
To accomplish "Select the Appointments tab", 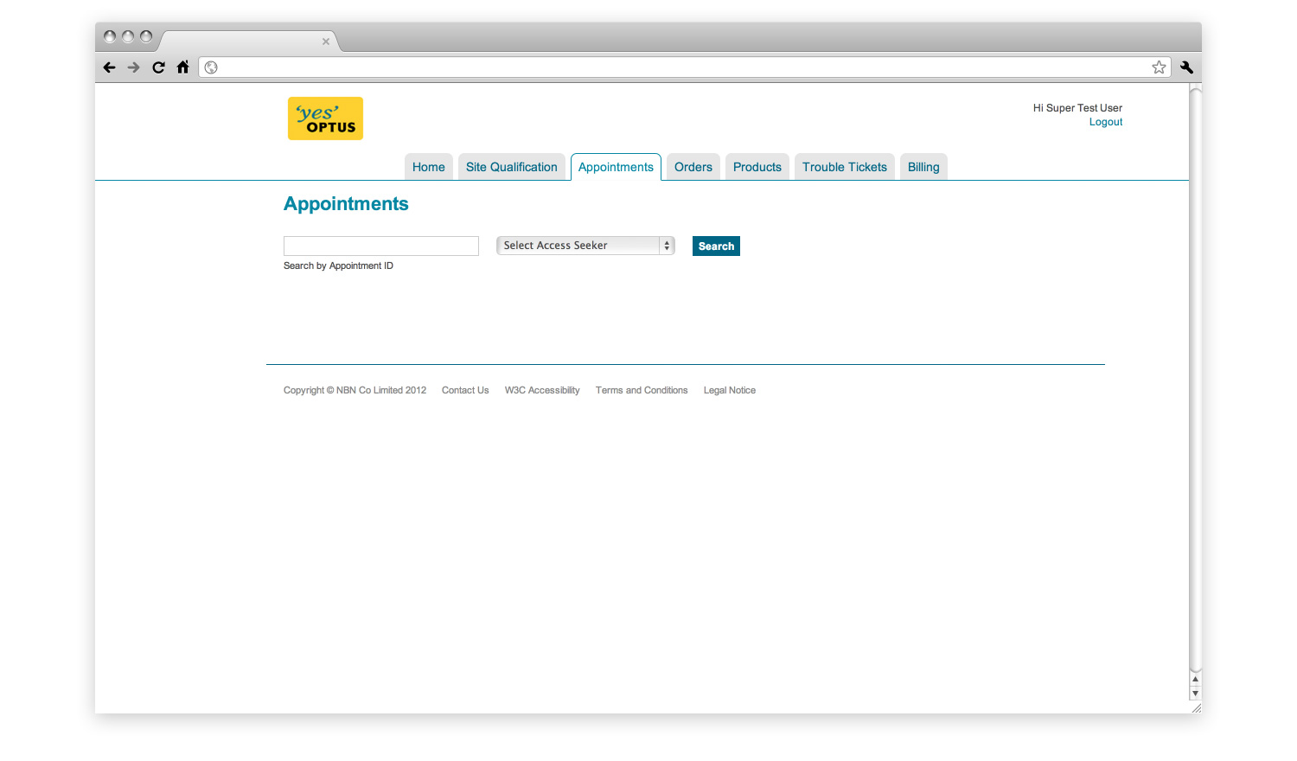I will click(616, 167).
